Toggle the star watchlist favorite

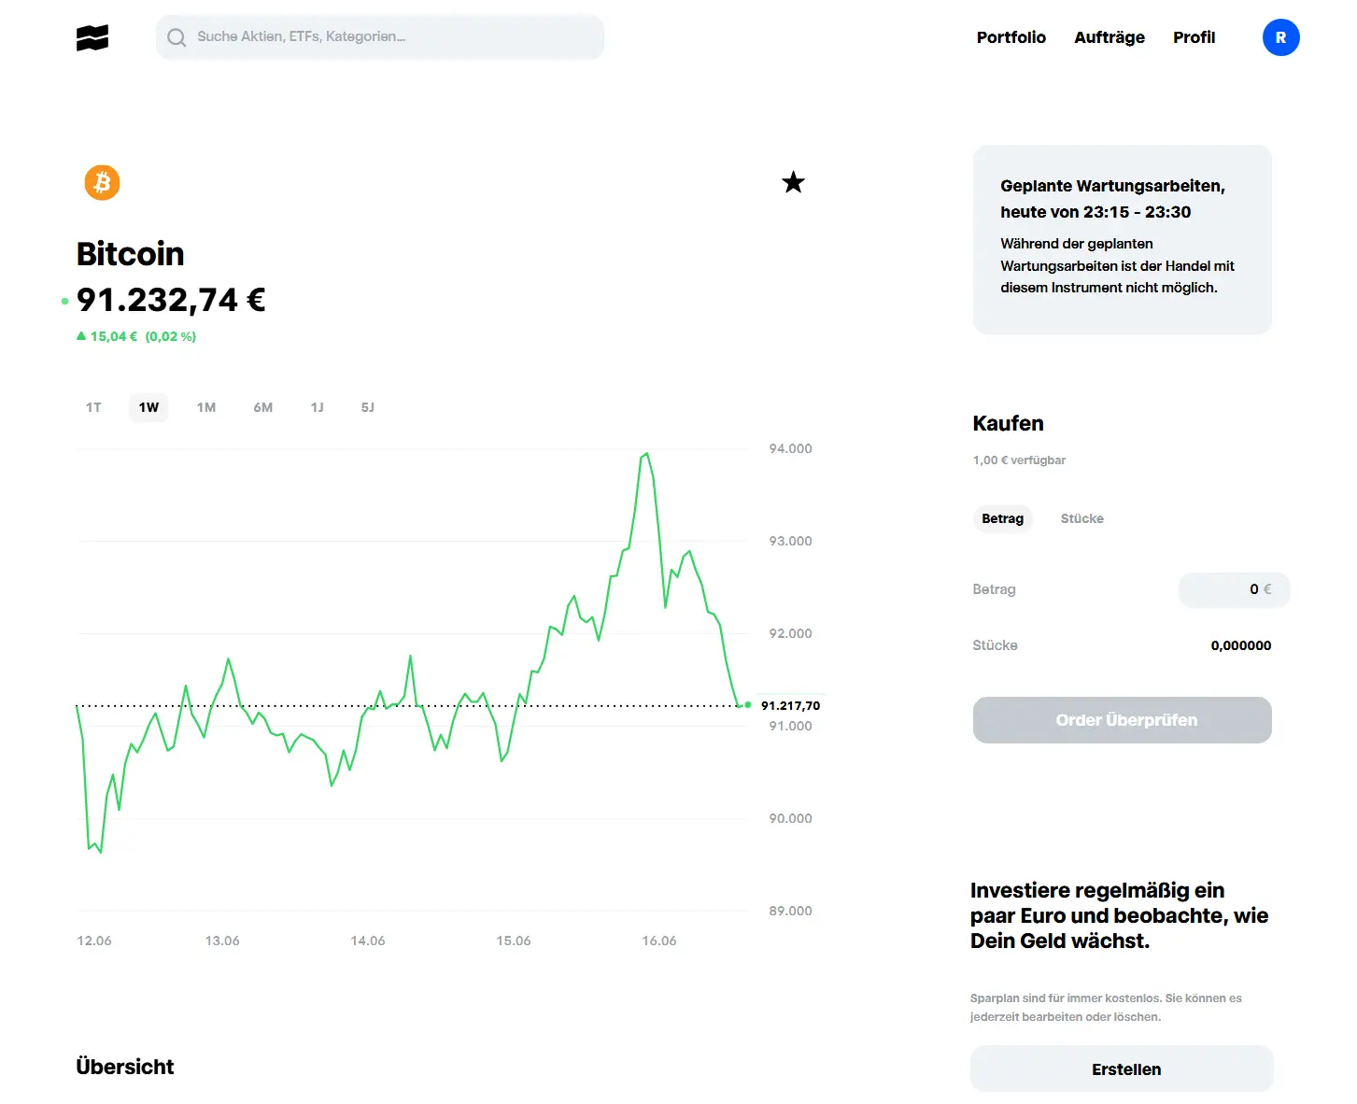(x=793, y=182)
